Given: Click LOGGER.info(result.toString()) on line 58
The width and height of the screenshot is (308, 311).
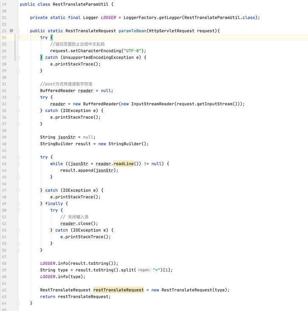Looking at the screenshot, I should 79,263.
